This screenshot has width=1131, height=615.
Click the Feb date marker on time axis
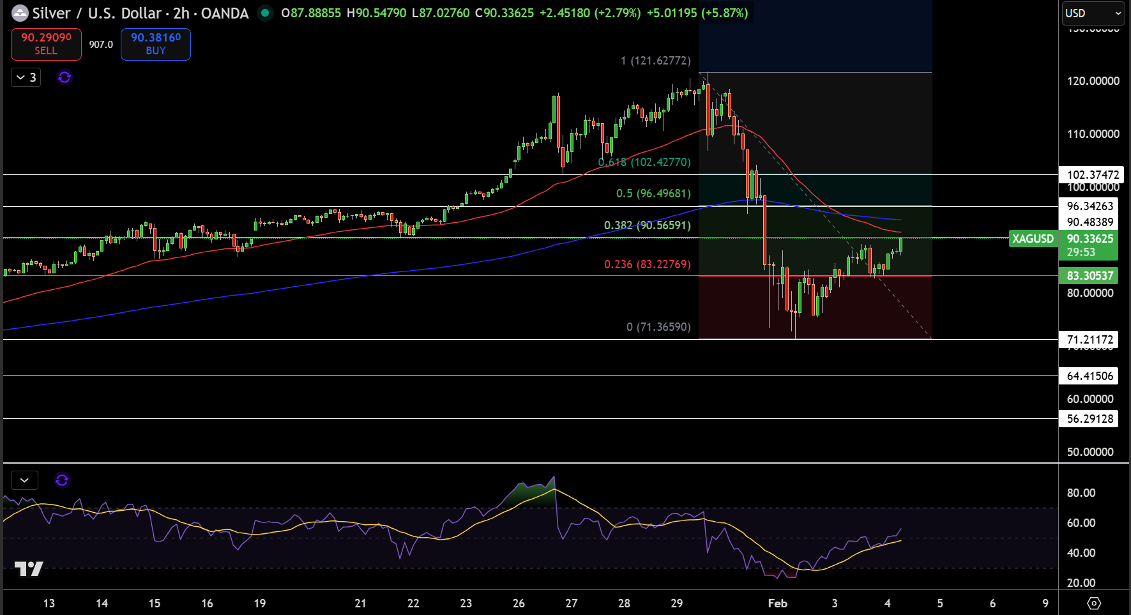tap(778, 603)
